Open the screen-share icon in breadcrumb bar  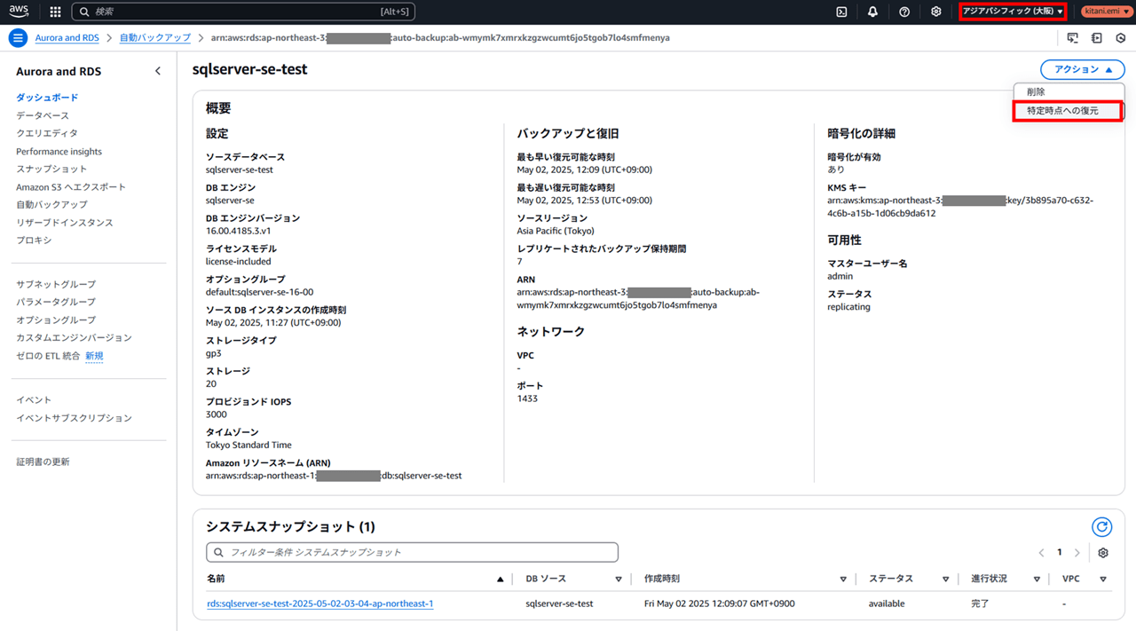coord(1073,38)
